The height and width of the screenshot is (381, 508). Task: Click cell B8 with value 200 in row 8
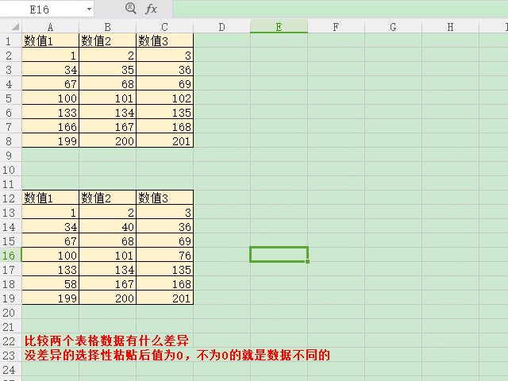108,141
